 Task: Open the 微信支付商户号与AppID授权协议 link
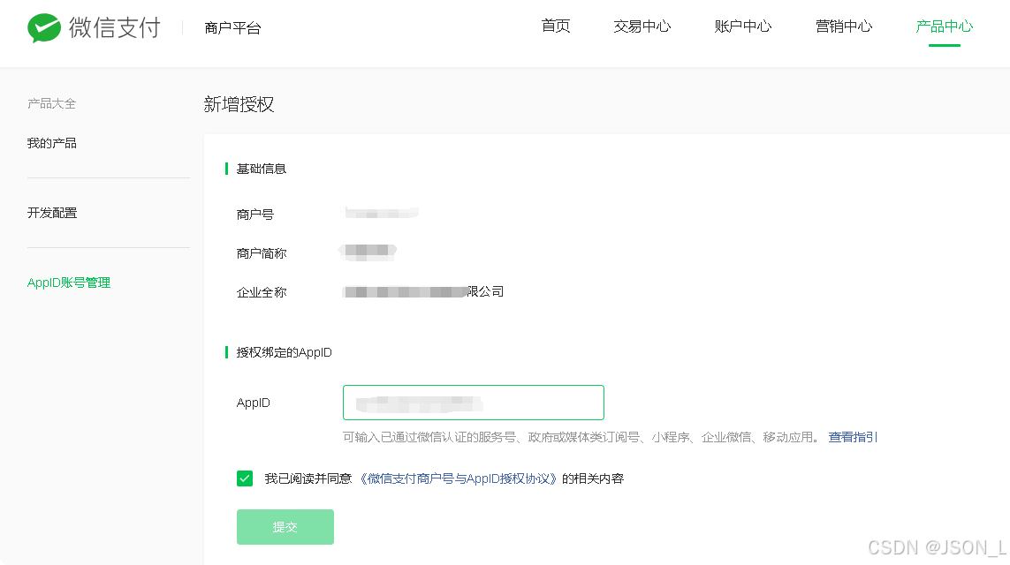click(458, 478)
